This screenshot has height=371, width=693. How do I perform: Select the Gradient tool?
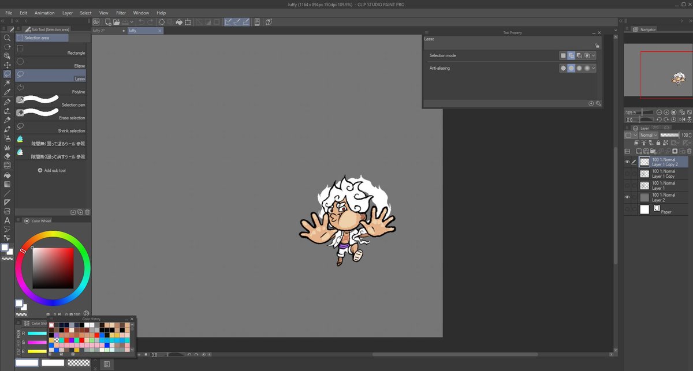click(x=8, y=184)
